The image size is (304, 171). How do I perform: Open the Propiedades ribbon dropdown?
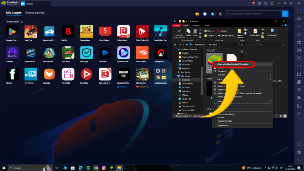(x=255, y=33)
